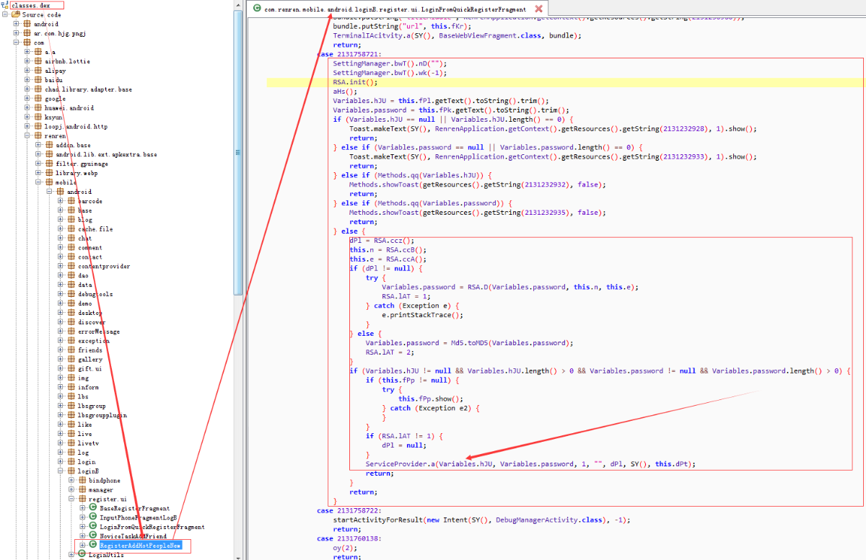
Task: Click the e.printStackTrace(); statement
Action: tap(422, 315)
